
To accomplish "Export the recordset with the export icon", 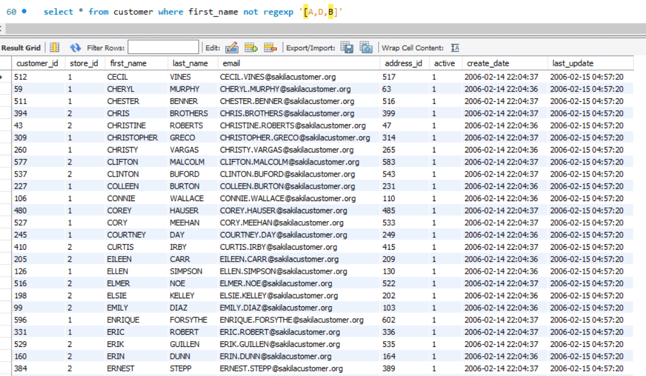I will (x=347, y=47).
